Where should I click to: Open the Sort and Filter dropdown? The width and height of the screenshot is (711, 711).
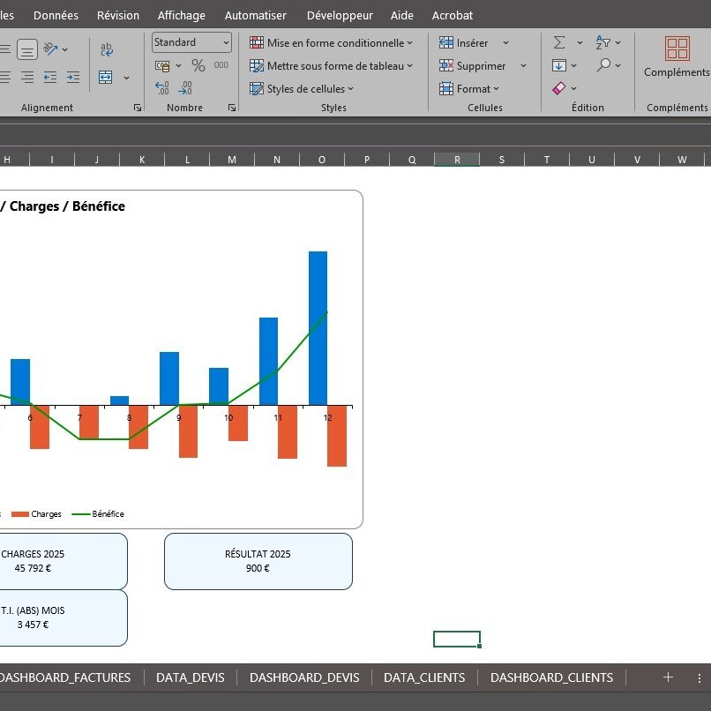point(608,42)
